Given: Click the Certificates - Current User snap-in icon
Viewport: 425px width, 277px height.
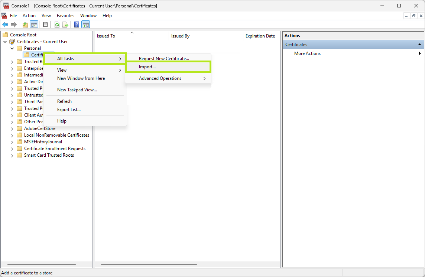Looking at the screenshot, I should pyautogui.click(x=12, y=42).
